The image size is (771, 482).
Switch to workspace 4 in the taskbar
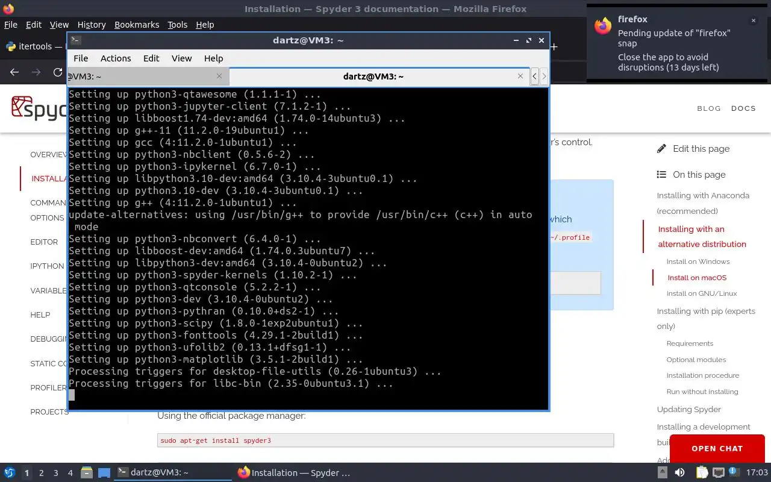(x=70, y=473)
